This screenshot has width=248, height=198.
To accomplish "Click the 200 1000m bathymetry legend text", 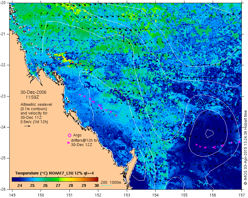I will coord(111,183).
